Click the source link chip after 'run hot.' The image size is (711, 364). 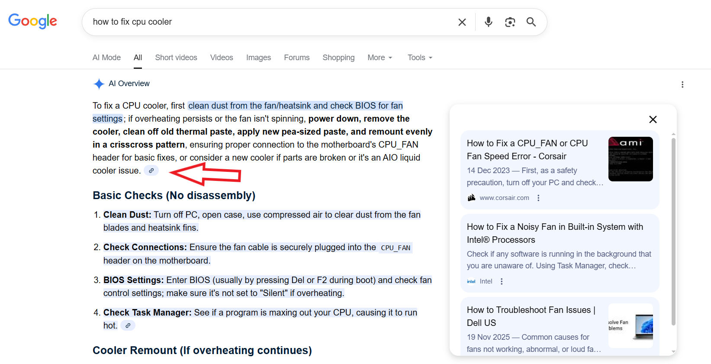pyautogui.click(x=128, y=325)
